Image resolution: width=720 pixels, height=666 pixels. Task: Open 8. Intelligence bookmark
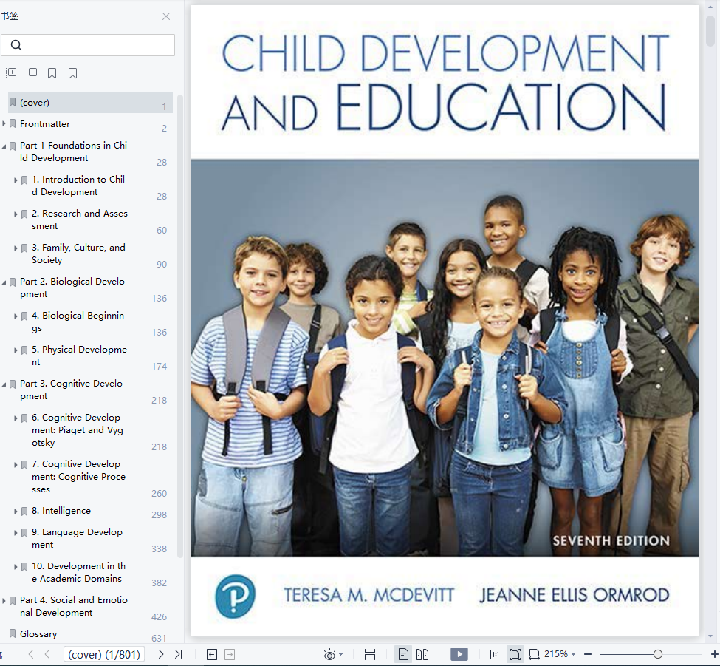tap(61, 511)
